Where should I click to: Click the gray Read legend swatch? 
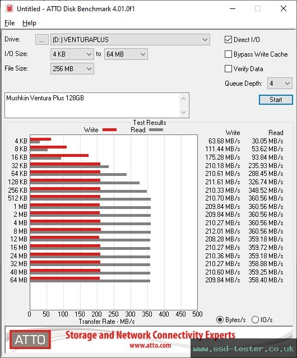pyautogui.click(x=156, y=129)
